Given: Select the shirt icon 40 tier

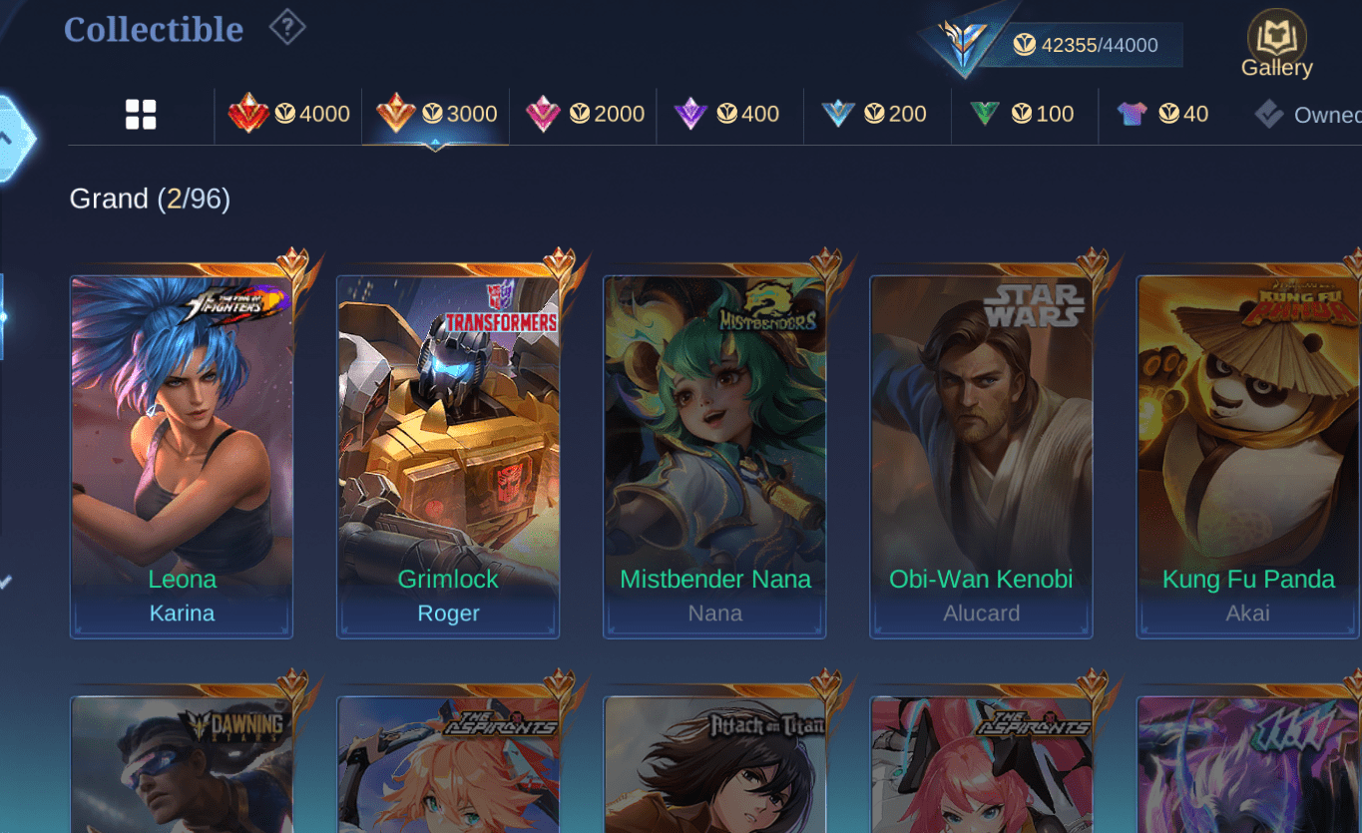Looking at the screenshot, I should [1161, 114].
